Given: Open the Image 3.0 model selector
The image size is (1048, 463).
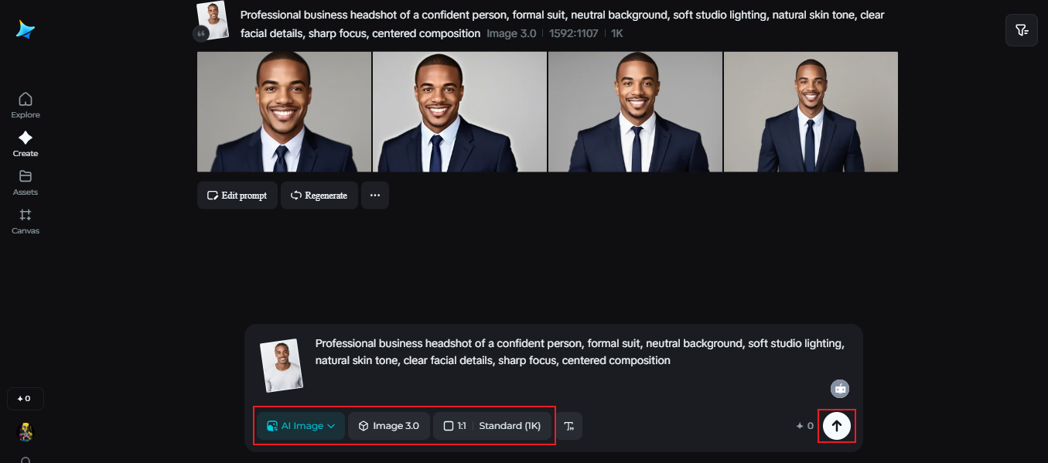Looking at the screenshot, I should point(389,425).
